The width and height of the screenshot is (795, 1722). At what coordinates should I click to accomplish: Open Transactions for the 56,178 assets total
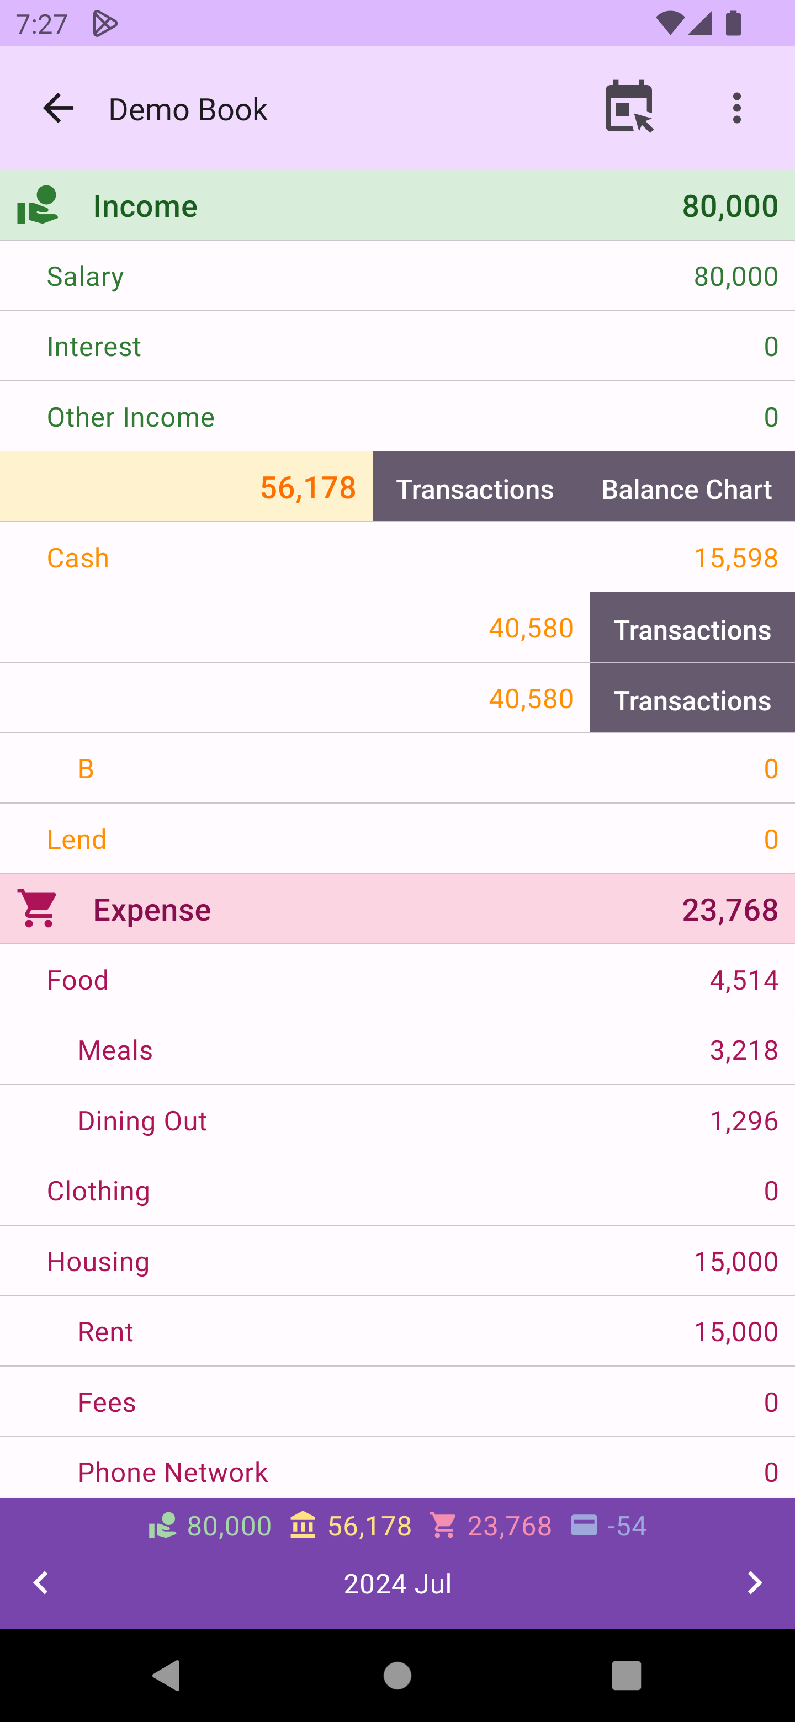point(475,488)
